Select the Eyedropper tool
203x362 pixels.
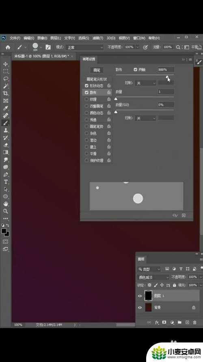6,108
